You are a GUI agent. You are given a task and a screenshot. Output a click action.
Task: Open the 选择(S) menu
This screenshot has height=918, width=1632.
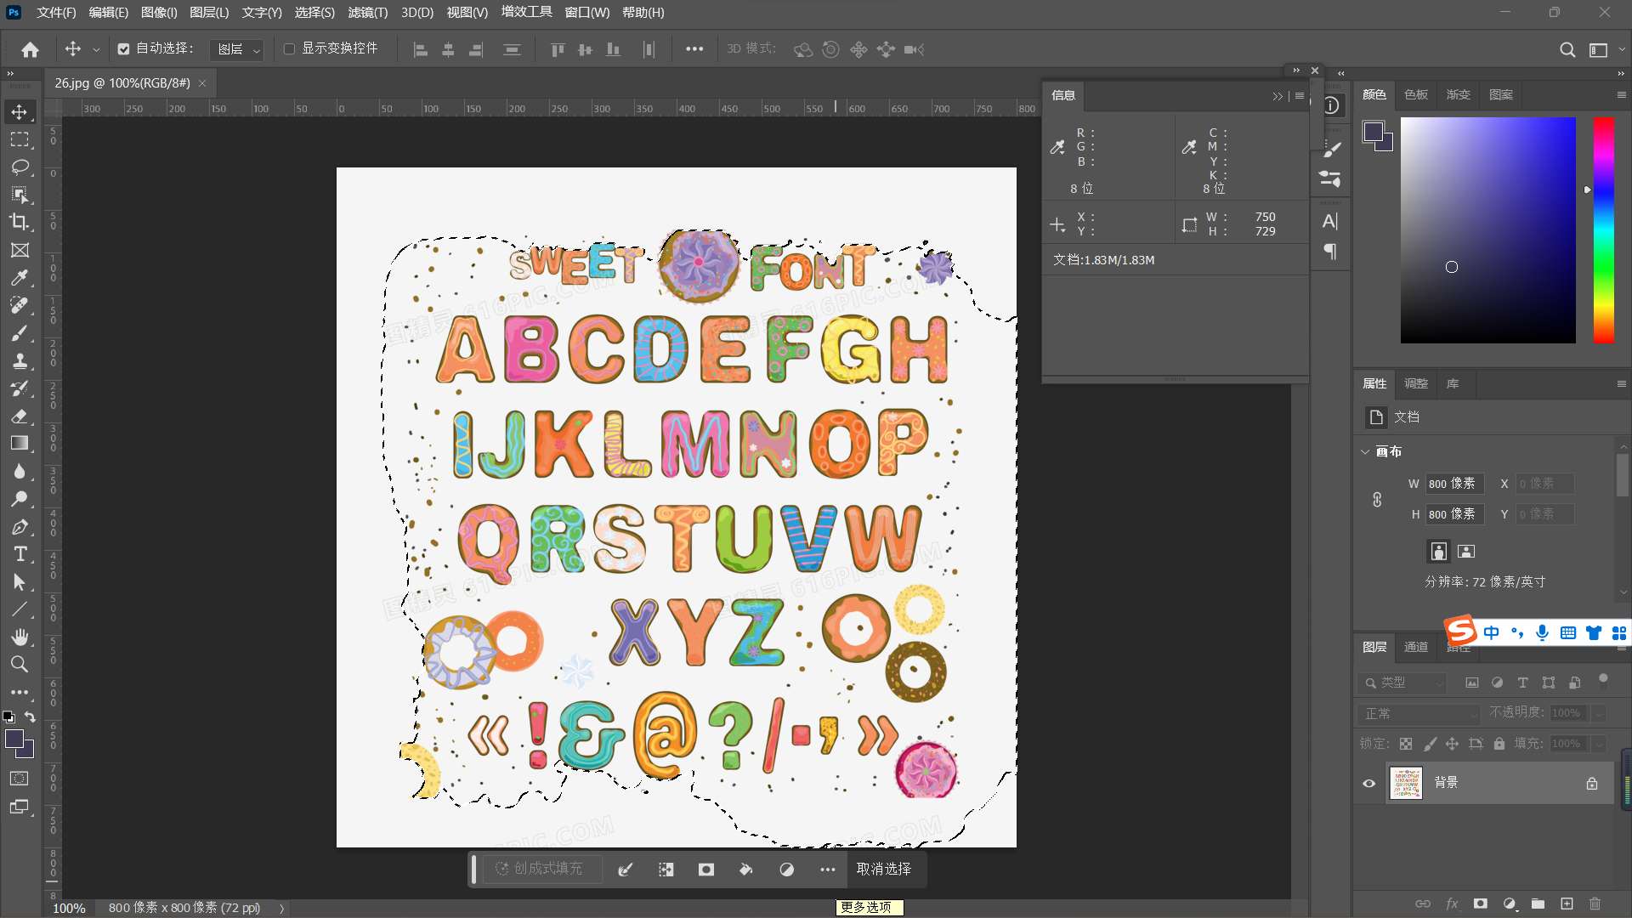[314, 13]
